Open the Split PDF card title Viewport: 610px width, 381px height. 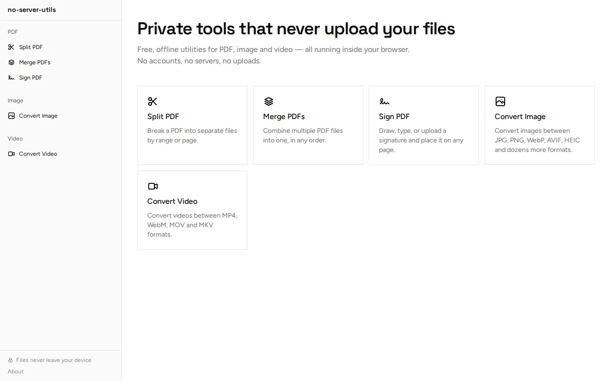click(163, 117)
